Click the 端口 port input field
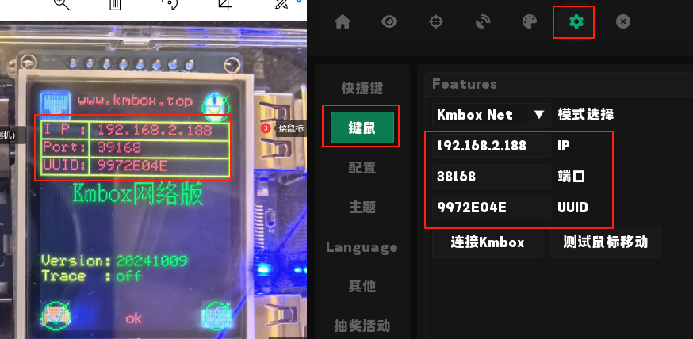The height and width of the screenshot is (339, 693). pyautogui.click(x=491, y=177)
